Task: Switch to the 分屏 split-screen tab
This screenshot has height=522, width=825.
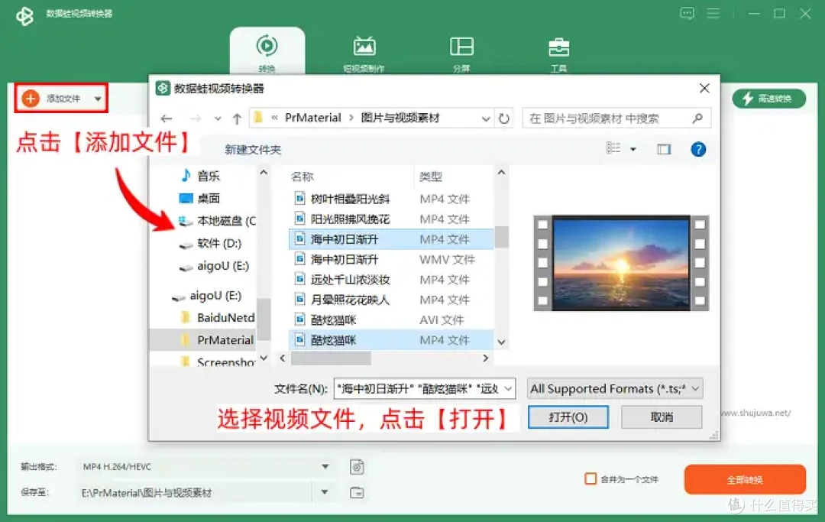Action: point(461,53)
